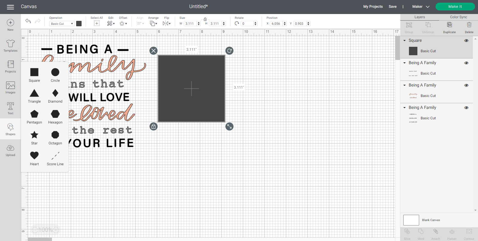Screen dimensions: 478x241
Task: Open the Edit dropdown
Action: click(111, 23)
